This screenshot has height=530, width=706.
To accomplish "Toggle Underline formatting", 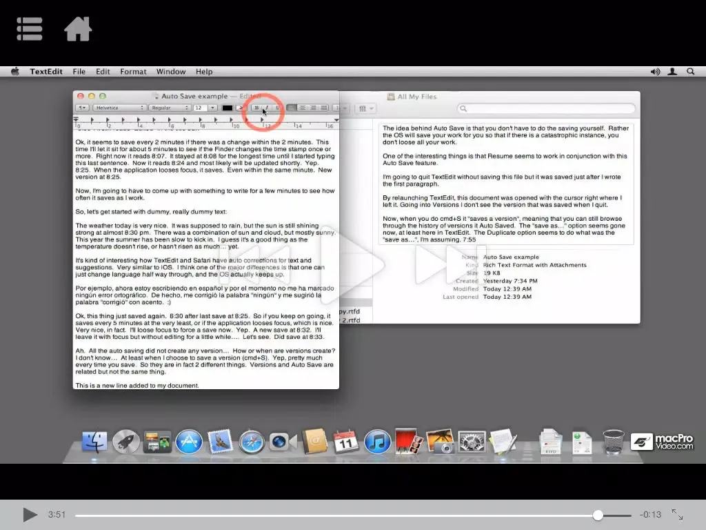I will 277,108.
